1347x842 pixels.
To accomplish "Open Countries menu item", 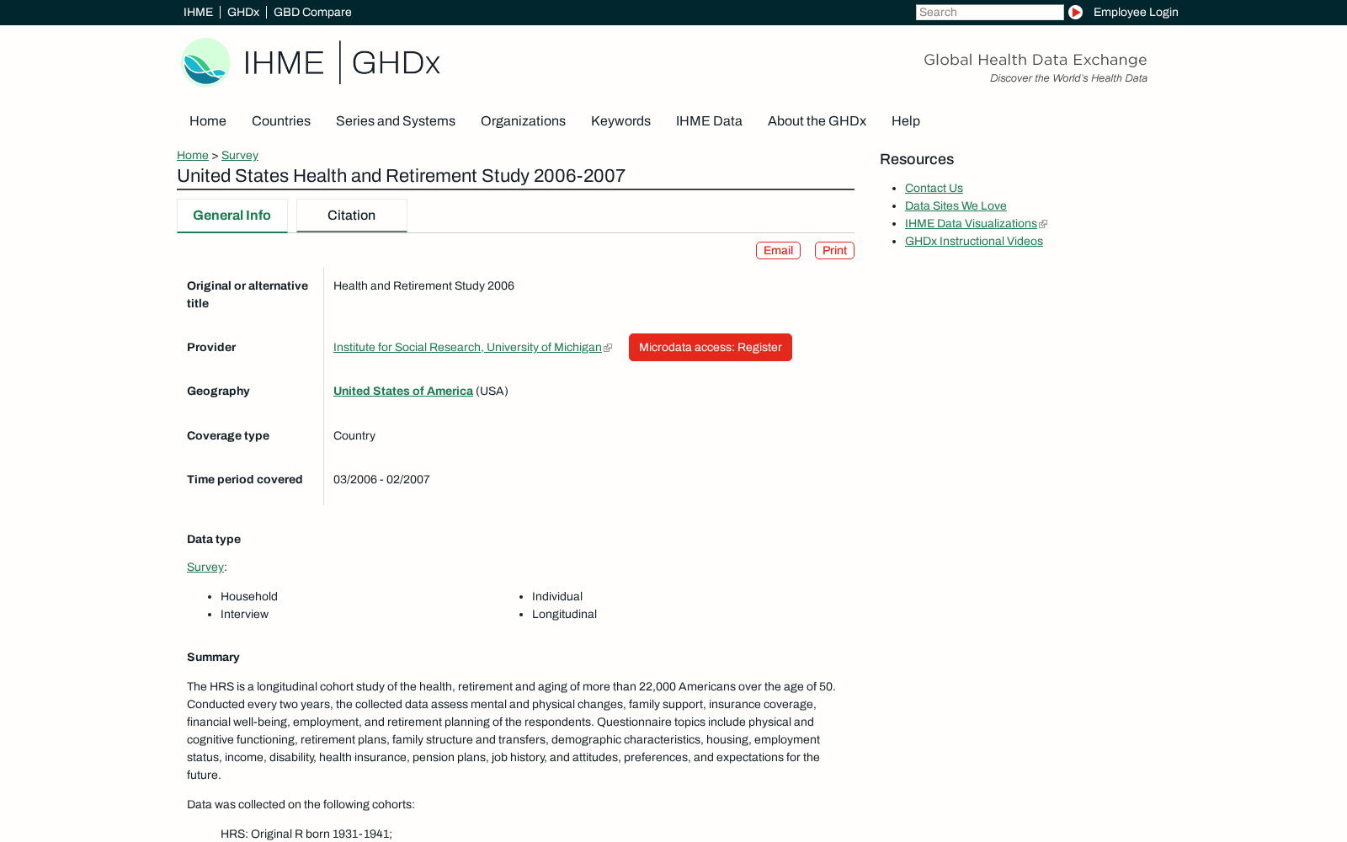I will coord(281,121).
